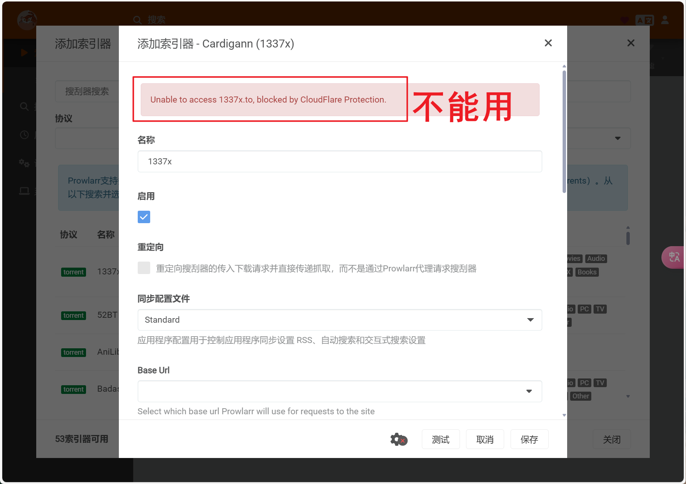Viewport: 686px width, 484px height.
Task: Click the sidebar settings gears icon
Action: coord(24,163)
